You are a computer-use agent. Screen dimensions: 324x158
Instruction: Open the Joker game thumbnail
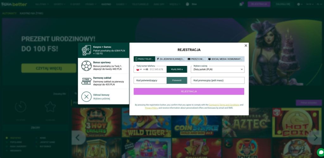[x=247, y=148]
